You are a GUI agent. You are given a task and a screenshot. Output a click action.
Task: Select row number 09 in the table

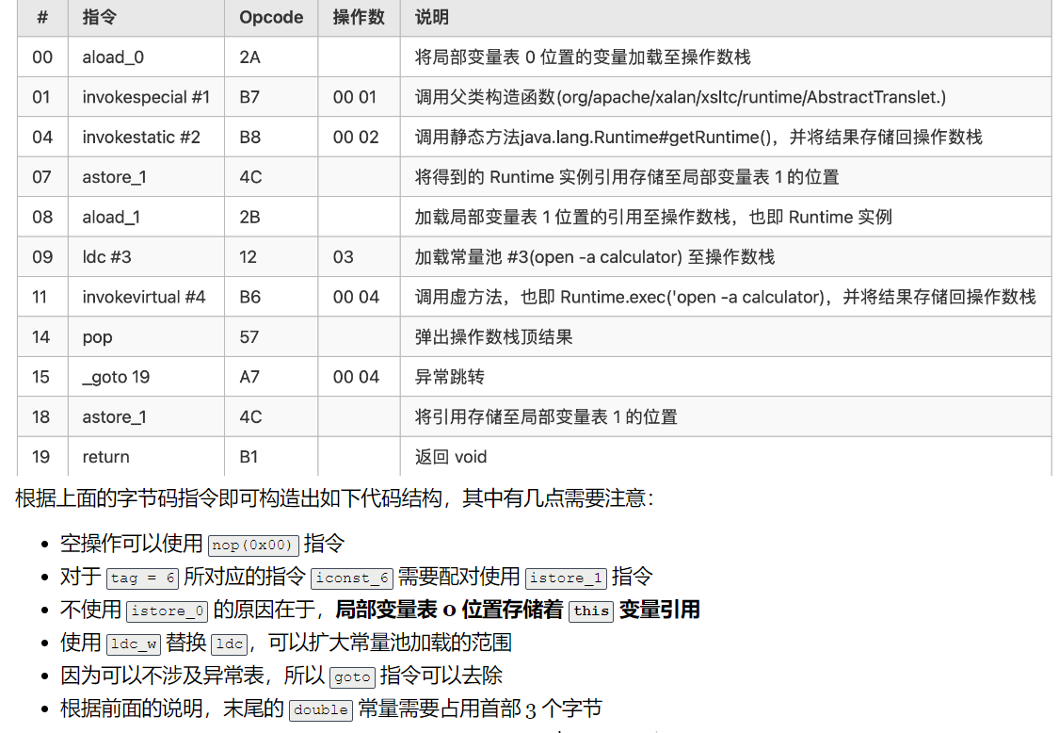point(42,256)
